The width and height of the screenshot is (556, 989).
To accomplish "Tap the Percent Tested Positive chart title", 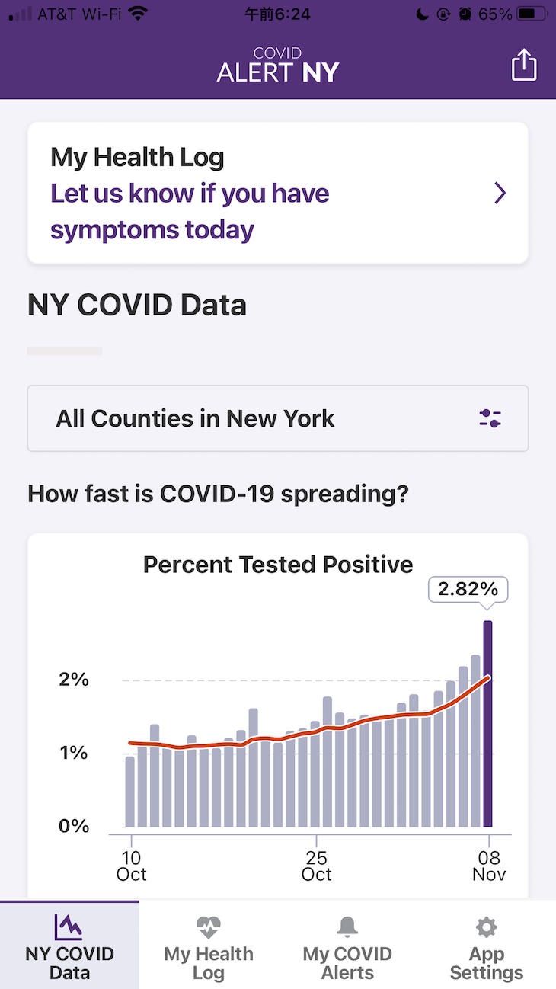I will (278, 565).
